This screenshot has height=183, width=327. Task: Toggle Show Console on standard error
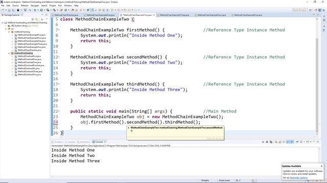click(x=292, y=142)
